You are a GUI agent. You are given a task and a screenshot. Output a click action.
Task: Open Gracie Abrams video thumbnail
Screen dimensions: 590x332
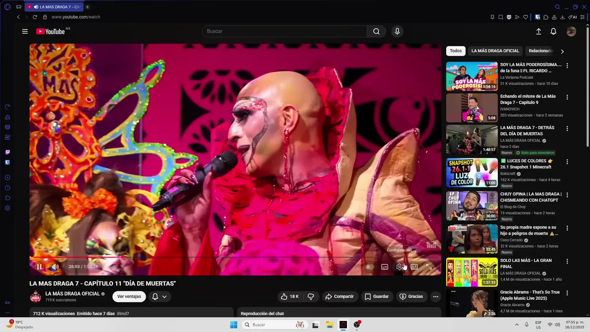472,303
